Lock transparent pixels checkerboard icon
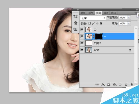Viewport: 139px width, 104px height. [x=90, y=23]
